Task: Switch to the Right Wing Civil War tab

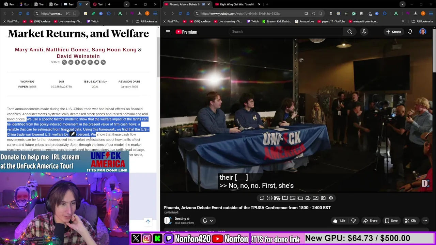Action: [x=238, y=4]
